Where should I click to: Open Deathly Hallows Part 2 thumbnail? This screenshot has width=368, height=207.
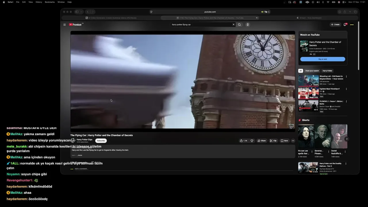[x=308, y=168]
